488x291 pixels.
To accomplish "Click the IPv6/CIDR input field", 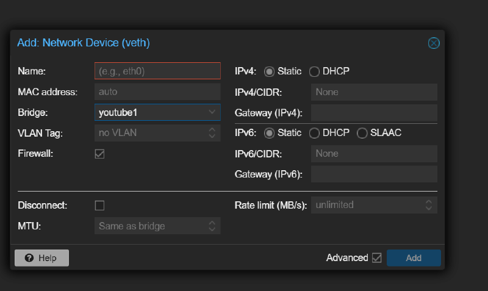I will [373, 154].
